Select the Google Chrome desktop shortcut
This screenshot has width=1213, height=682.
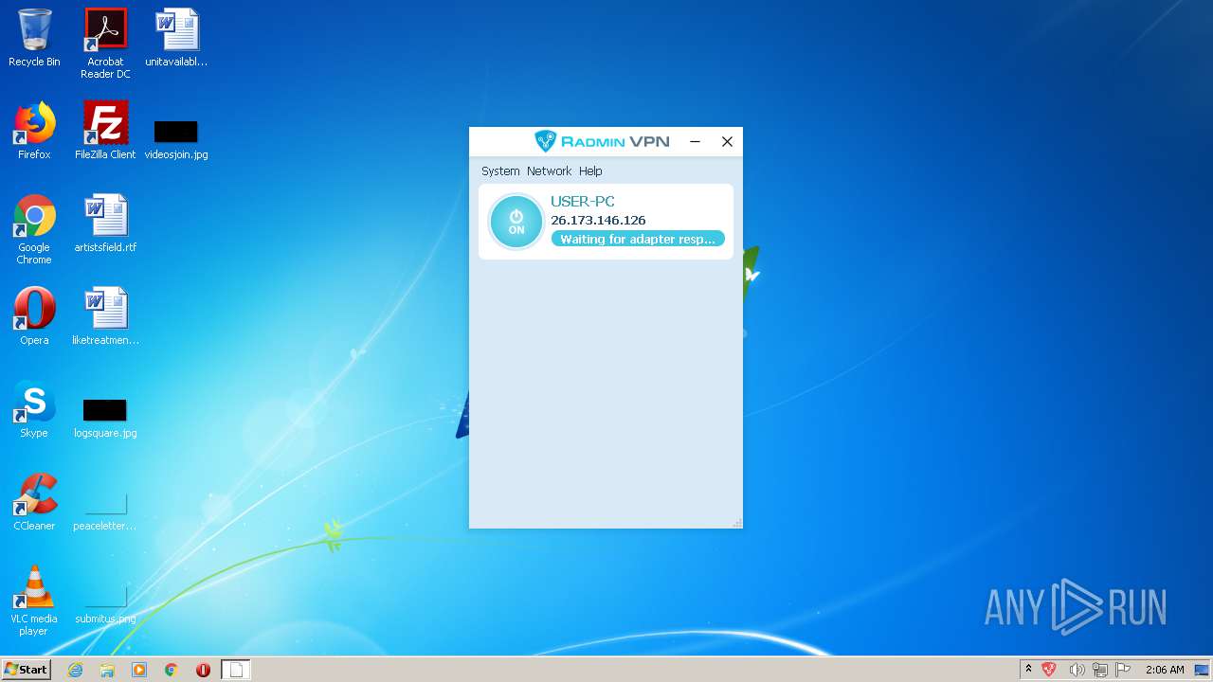pos(34,229)
